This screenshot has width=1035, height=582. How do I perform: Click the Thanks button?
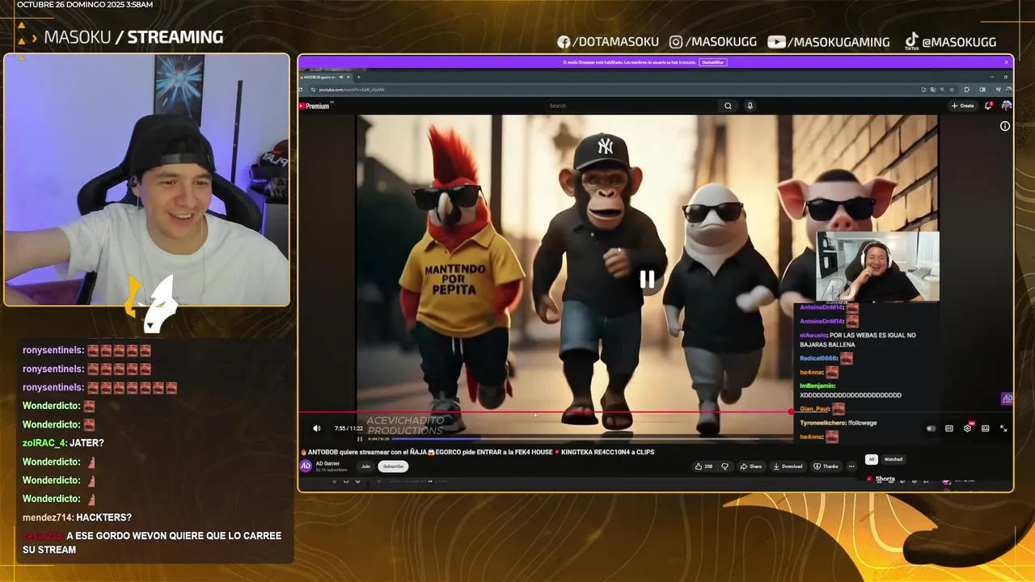tap(826, 466)
